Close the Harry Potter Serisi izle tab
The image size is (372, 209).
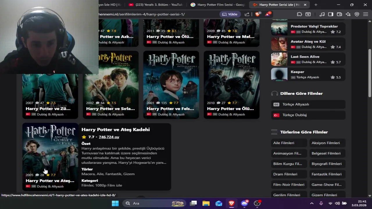point(305,5)
